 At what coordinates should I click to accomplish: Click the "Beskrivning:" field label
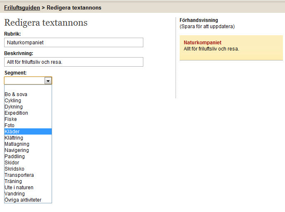[19, 53]
